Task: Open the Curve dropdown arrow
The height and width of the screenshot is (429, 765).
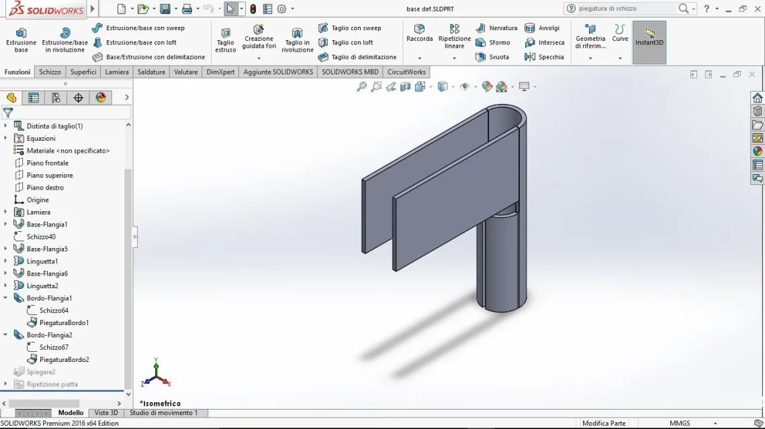Action: point(620,58)
